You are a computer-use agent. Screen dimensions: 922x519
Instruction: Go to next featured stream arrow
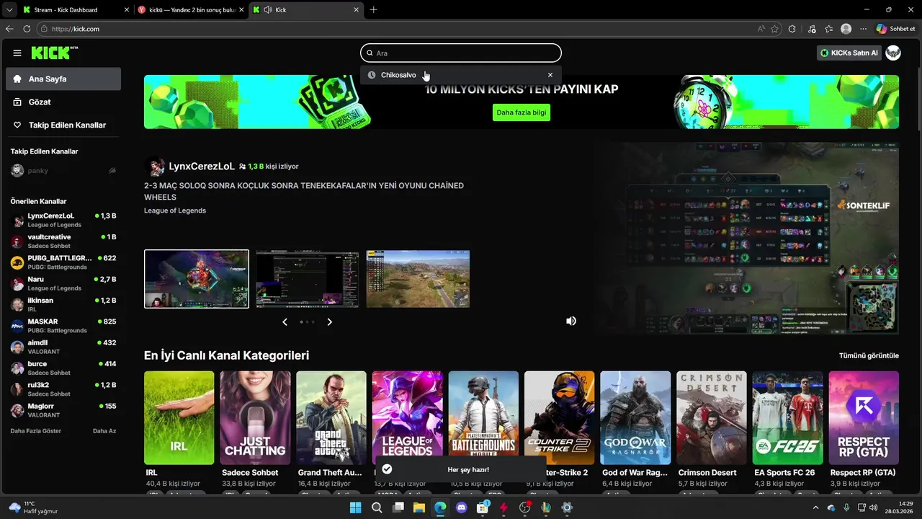[330, 322]
